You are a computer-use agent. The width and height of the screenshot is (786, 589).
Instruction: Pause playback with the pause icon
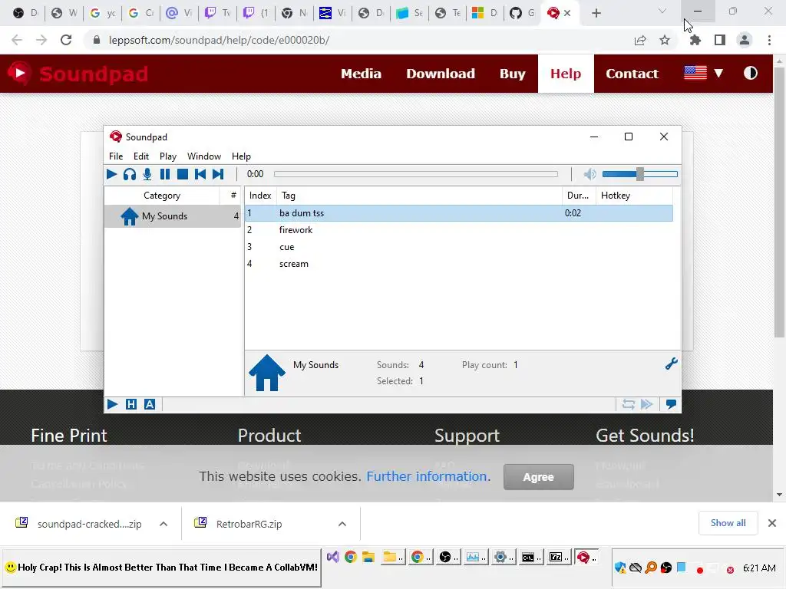coord(164,174)
